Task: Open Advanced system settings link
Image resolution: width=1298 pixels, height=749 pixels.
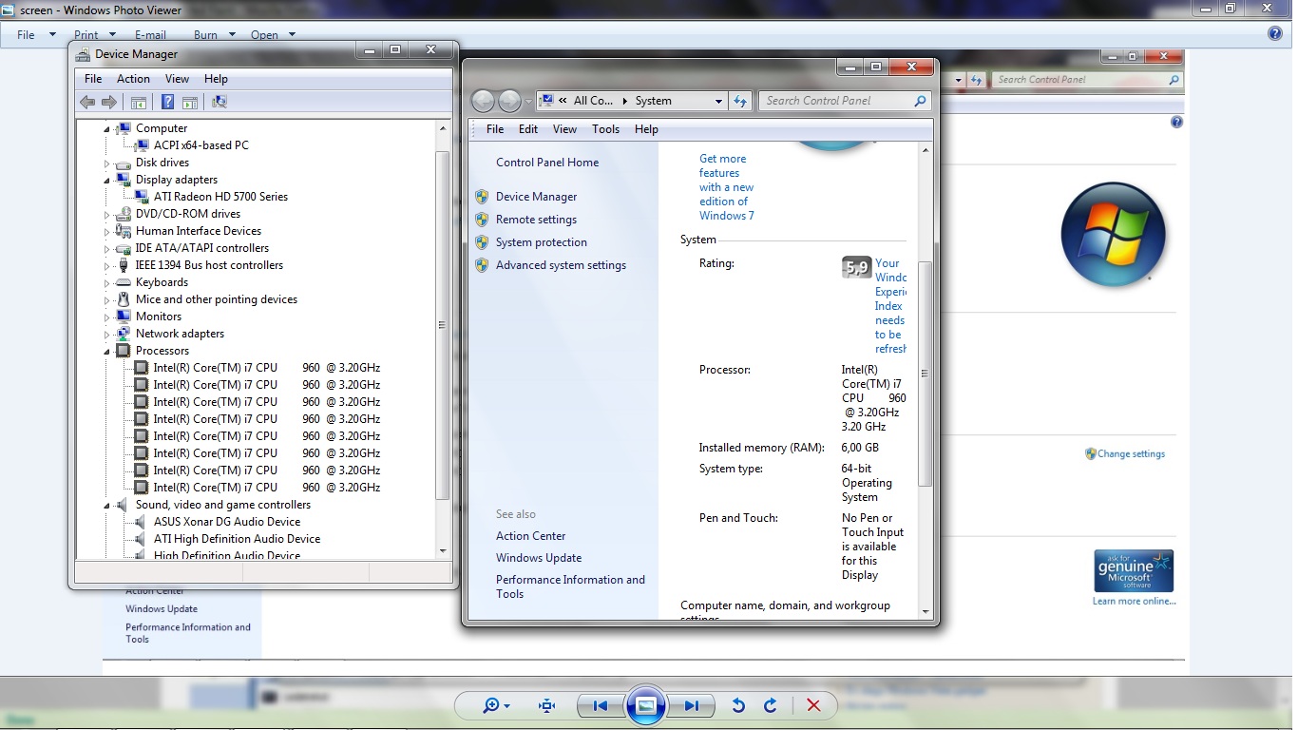Action: pos(561,265)
